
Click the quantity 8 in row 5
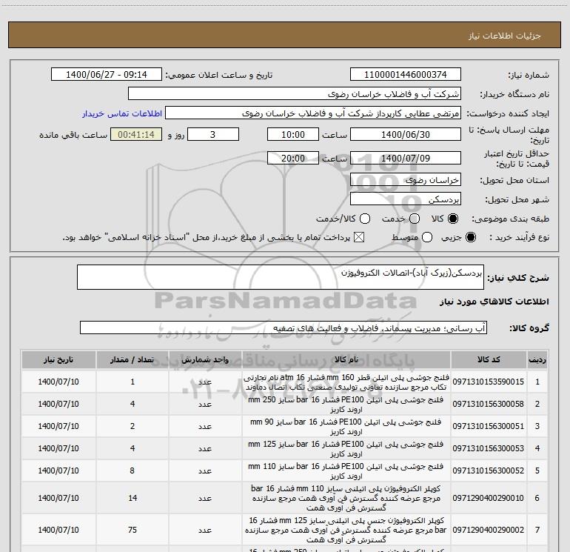click(x=133, y=470)
